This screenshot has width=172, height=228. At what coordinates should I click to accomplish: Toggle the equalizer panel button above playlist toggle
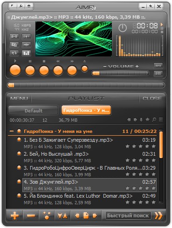[x=158, y=66]
